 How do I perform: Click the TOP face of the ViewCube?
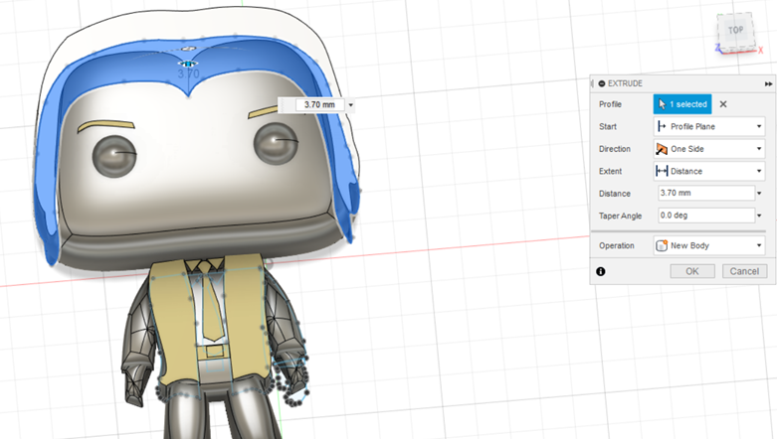click(x=735, y=30)
